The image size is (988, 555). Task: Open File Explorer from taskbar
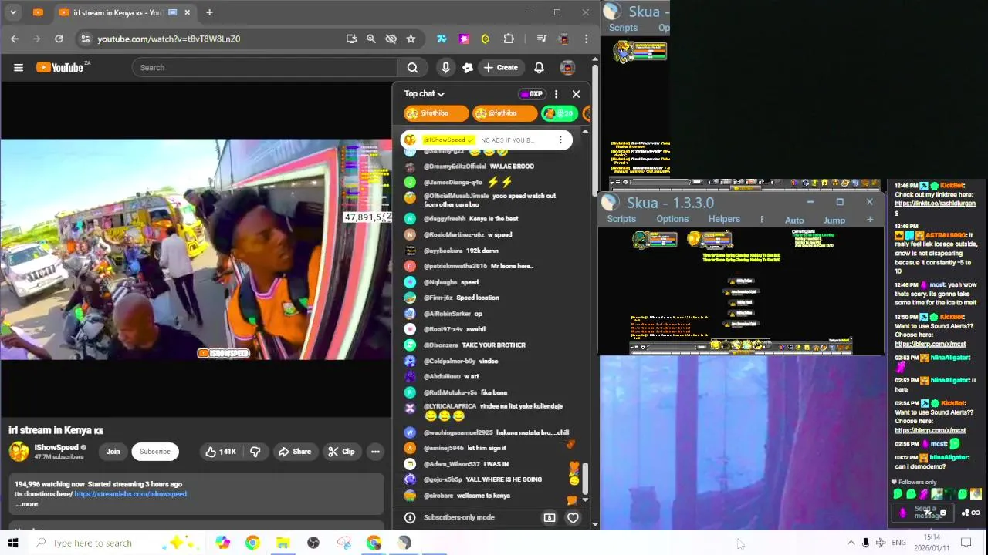click(283, 543)
